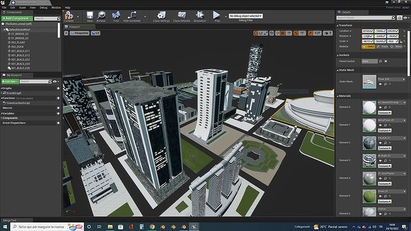Add new Event Dispatcher with plus icon
The width and height of the screenshot is (411, 231).
(x=58, y=123)
